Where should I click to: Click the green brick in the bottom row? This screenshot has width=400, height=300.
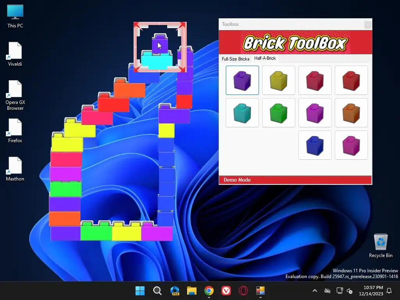(x=96, y=231)
